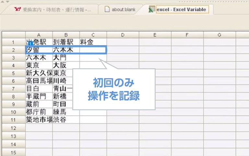Select row 8 header

point(14,97)
